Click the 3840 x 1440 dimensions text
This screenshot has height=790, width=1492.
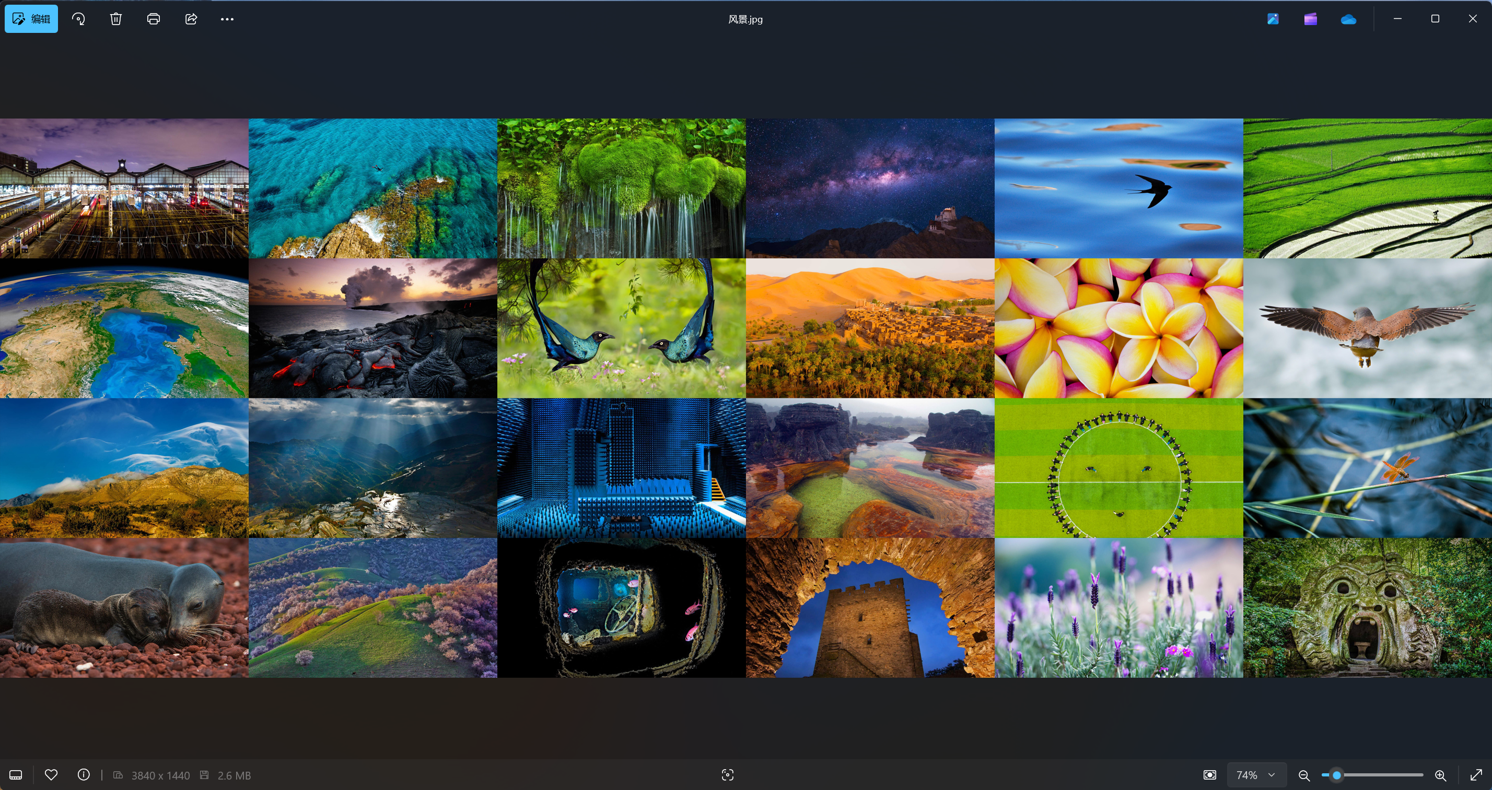pos(160,775)
